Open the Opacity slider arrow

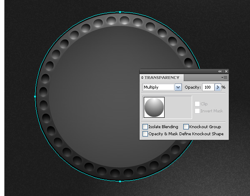pyautogui.click(x=218, y=87)
